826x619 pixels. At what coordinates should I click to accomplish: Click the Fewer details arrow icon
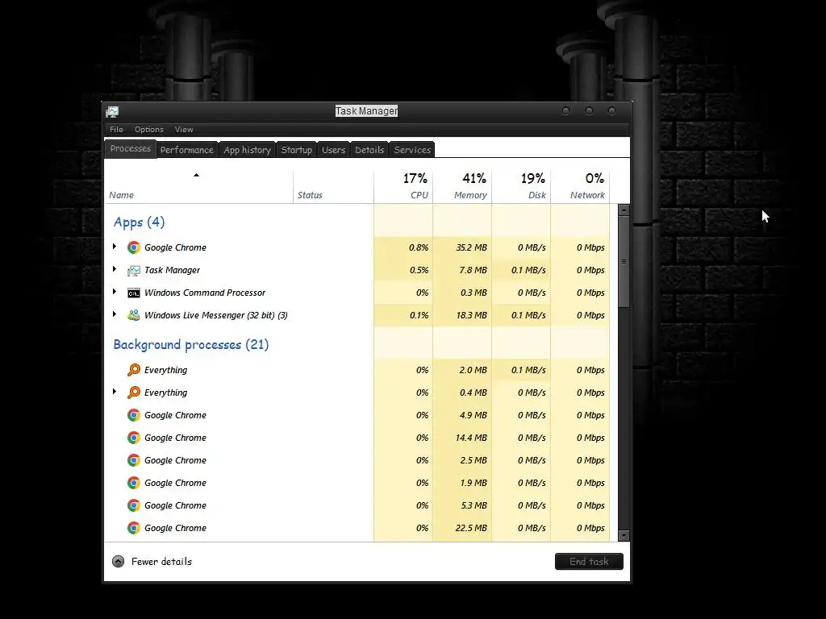click(x=118, y=562)
